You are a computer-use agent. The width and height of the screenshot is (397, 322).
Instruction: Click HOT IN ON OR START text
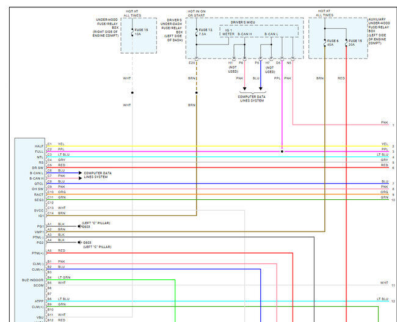(x=197, y=13)
